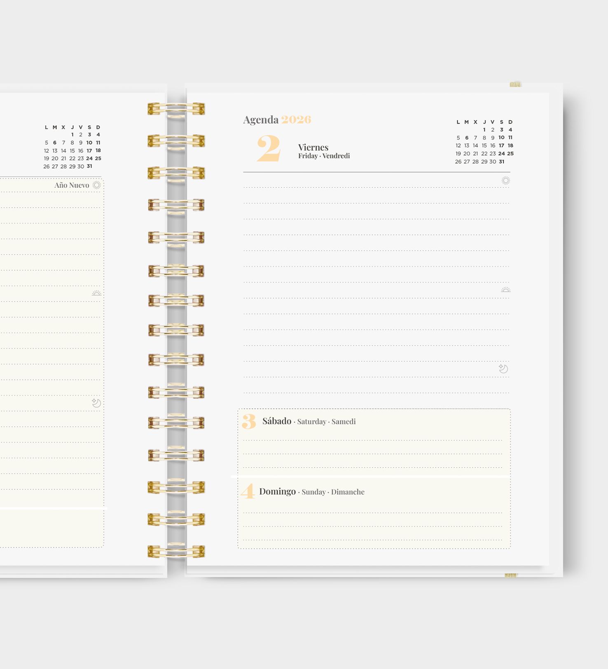Click bold day 6 in Año Nuevo page mini calendar
Image resolution: width=608 pixels, height=669 pixels.
(x=55, y=143)
